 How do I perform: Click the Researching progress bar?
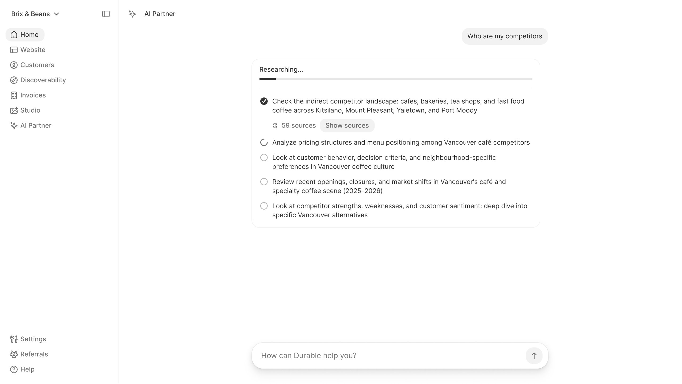396,79
